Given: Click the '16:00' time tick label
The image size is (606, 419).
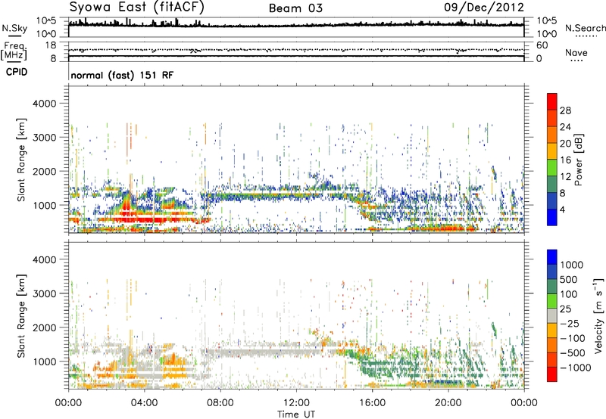Looking at the screenshot, I should tap(372, 403).
